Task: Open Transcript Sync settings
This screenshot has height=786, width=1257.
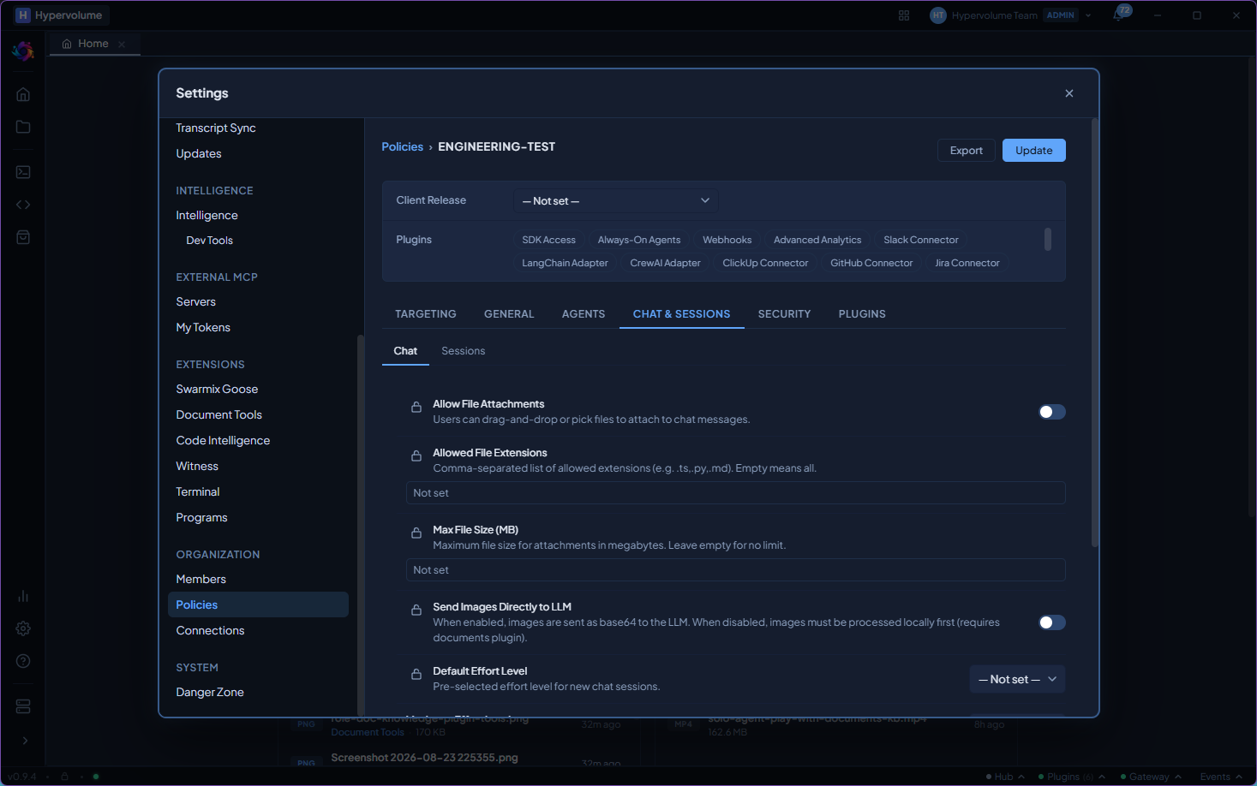Action: (216, 128)
